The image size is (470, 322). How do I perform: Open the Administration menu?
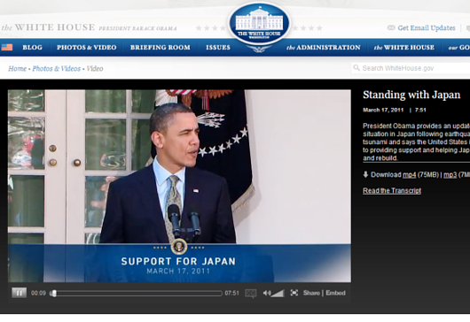coord(323,47)
